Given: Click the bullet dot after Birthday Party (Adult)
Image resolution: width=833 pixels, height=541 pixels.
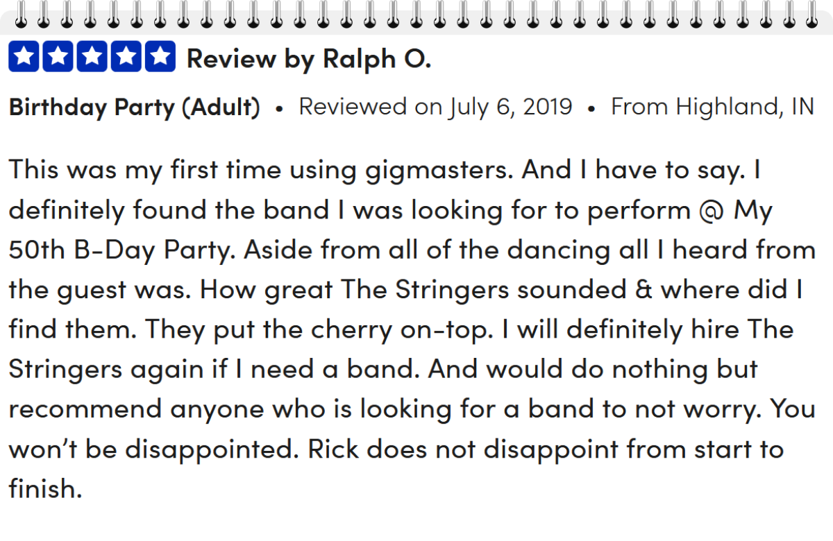Looking at the screenshot, I should coord(279,110).
